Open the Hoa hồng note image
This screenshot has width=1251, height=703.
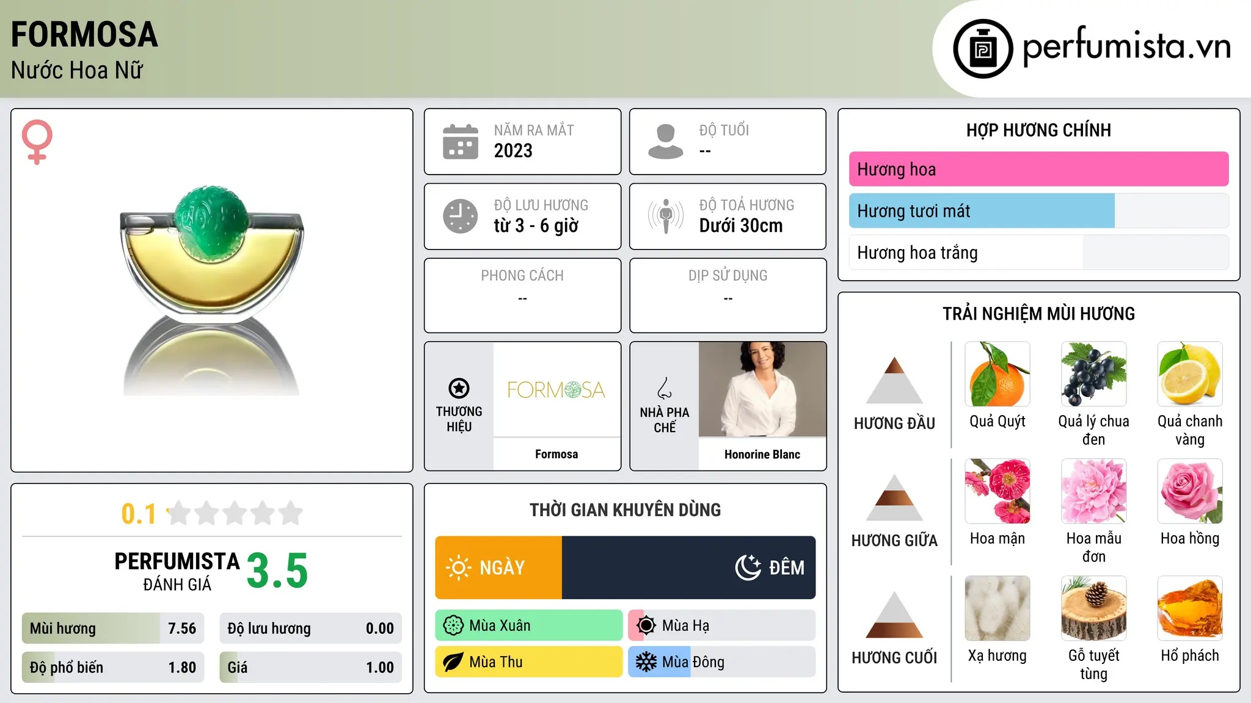tap(1190, 491)
